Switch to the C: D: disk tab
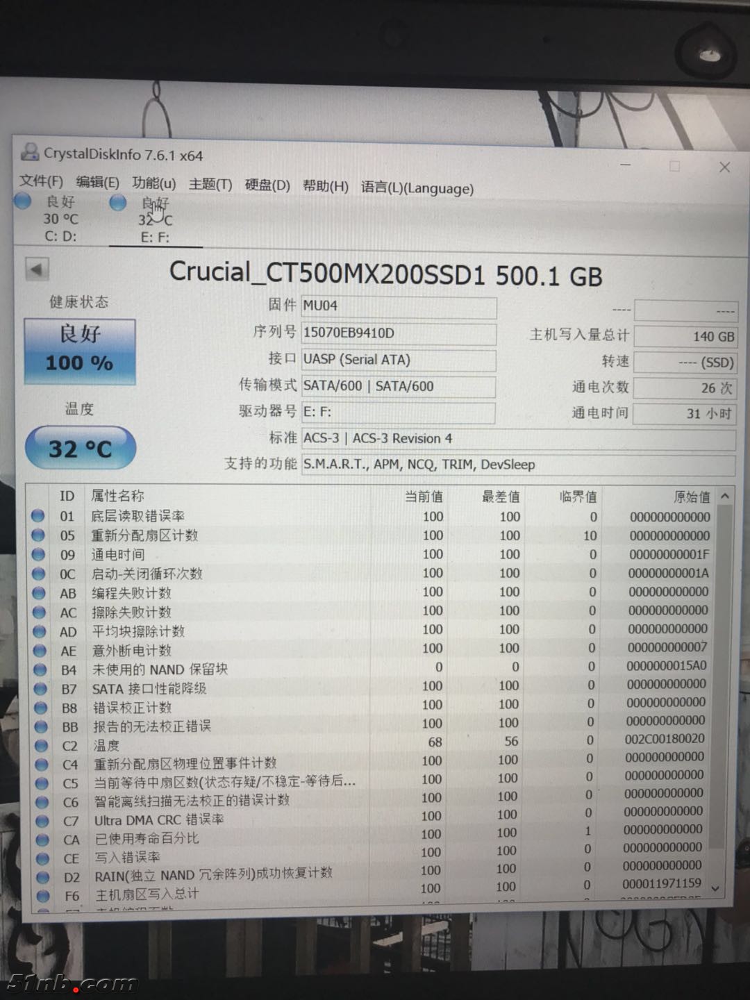Viewport: 750px width, 1000px height. click(60, 219)
